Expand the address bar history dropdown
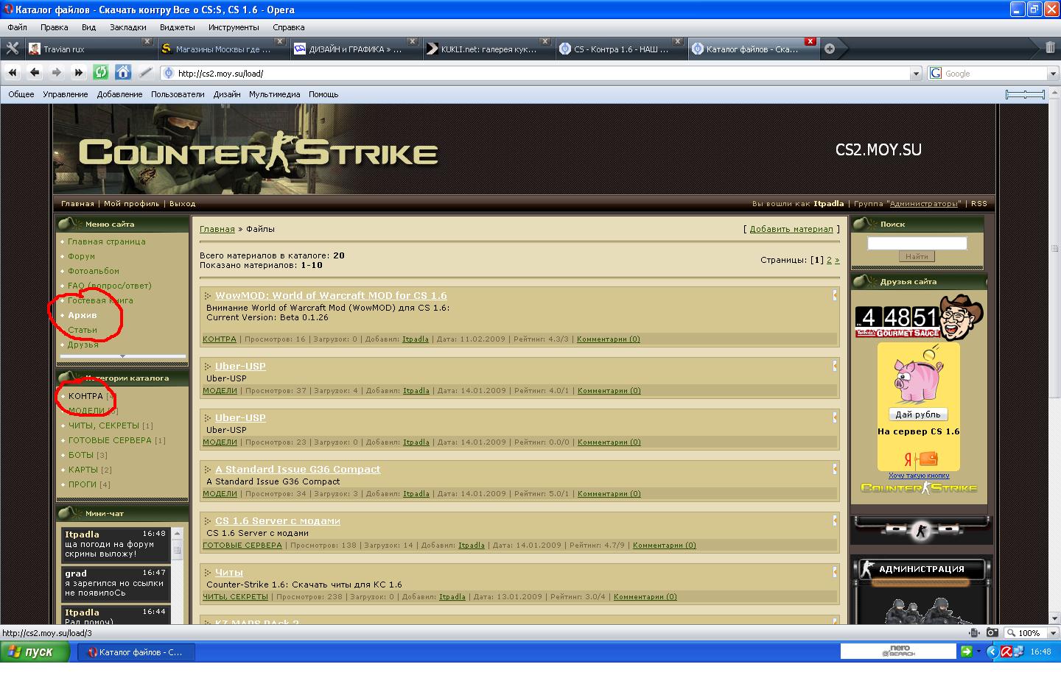1061x692 pixels. point(916,74)
